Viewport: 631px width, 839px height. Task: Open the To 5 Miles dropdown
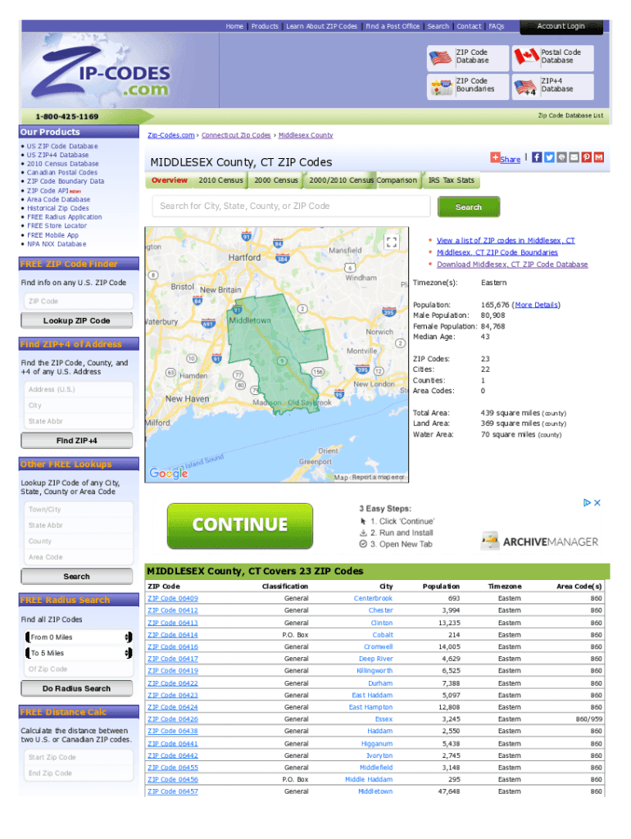point(79,653)
